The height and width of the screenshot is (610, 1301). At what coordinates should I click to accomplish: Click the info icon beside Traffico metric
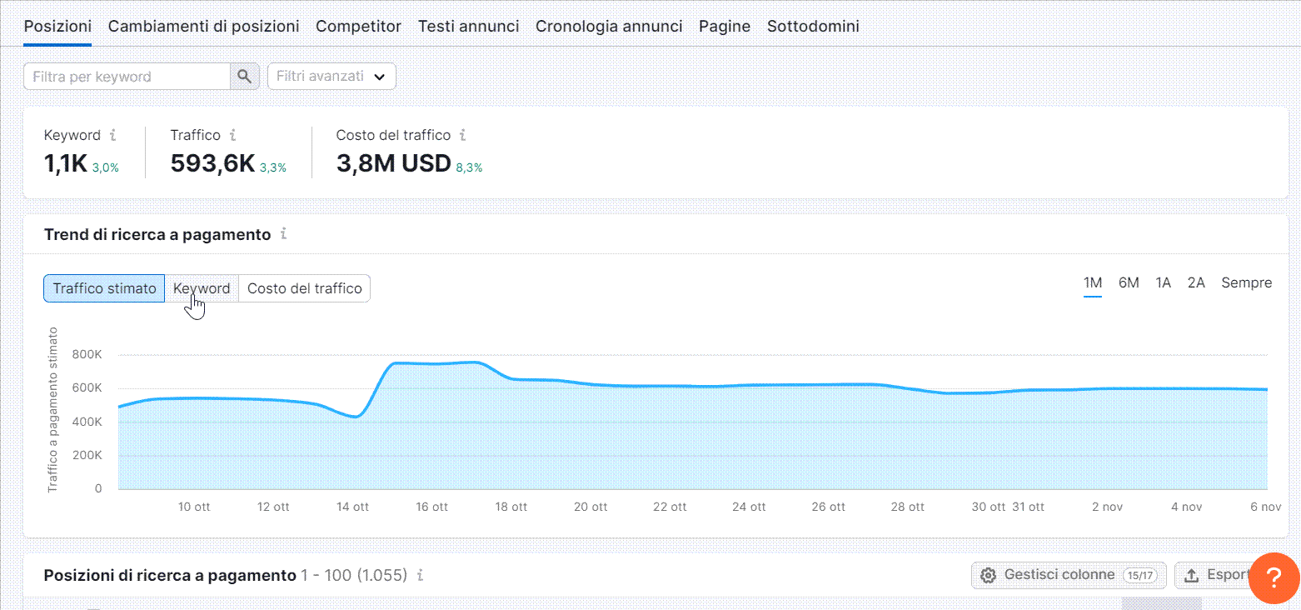[233, 135]
